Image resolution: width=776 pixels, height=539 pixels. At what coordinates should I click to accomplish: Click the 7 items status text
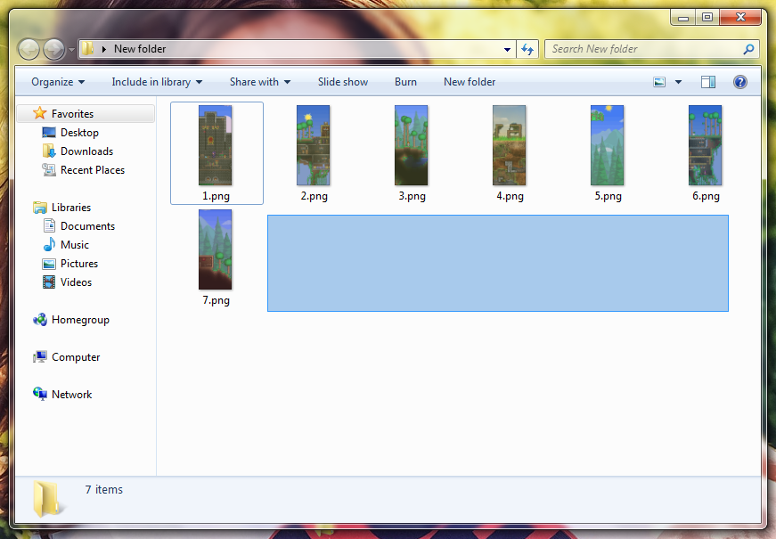pyautogui.click(x=104, y=489)
